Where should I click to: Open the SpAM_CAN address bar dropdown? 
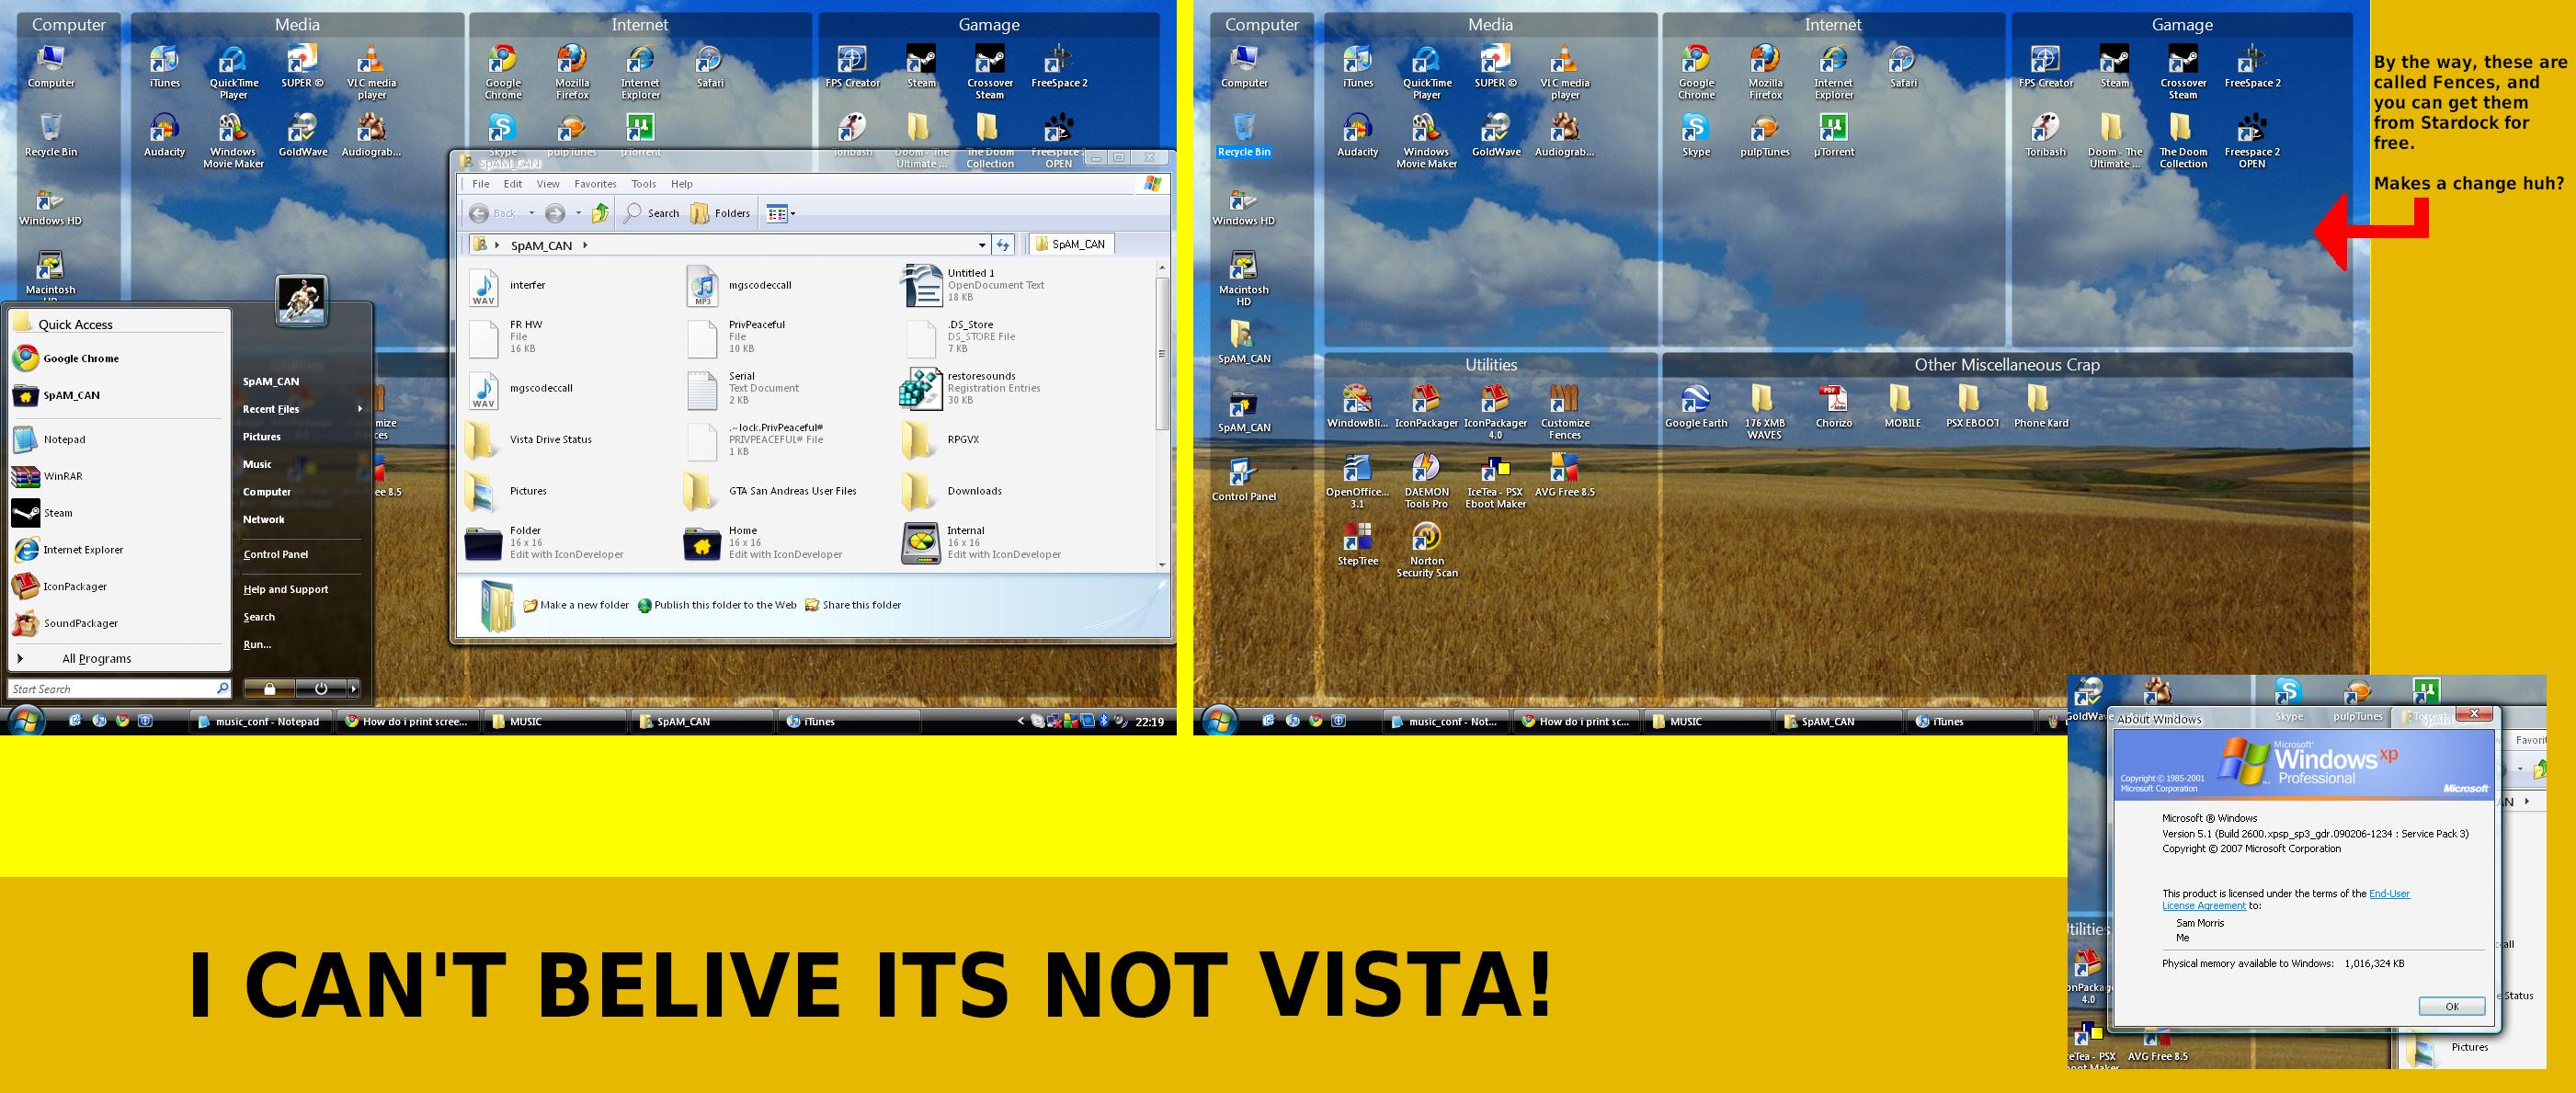982,245
